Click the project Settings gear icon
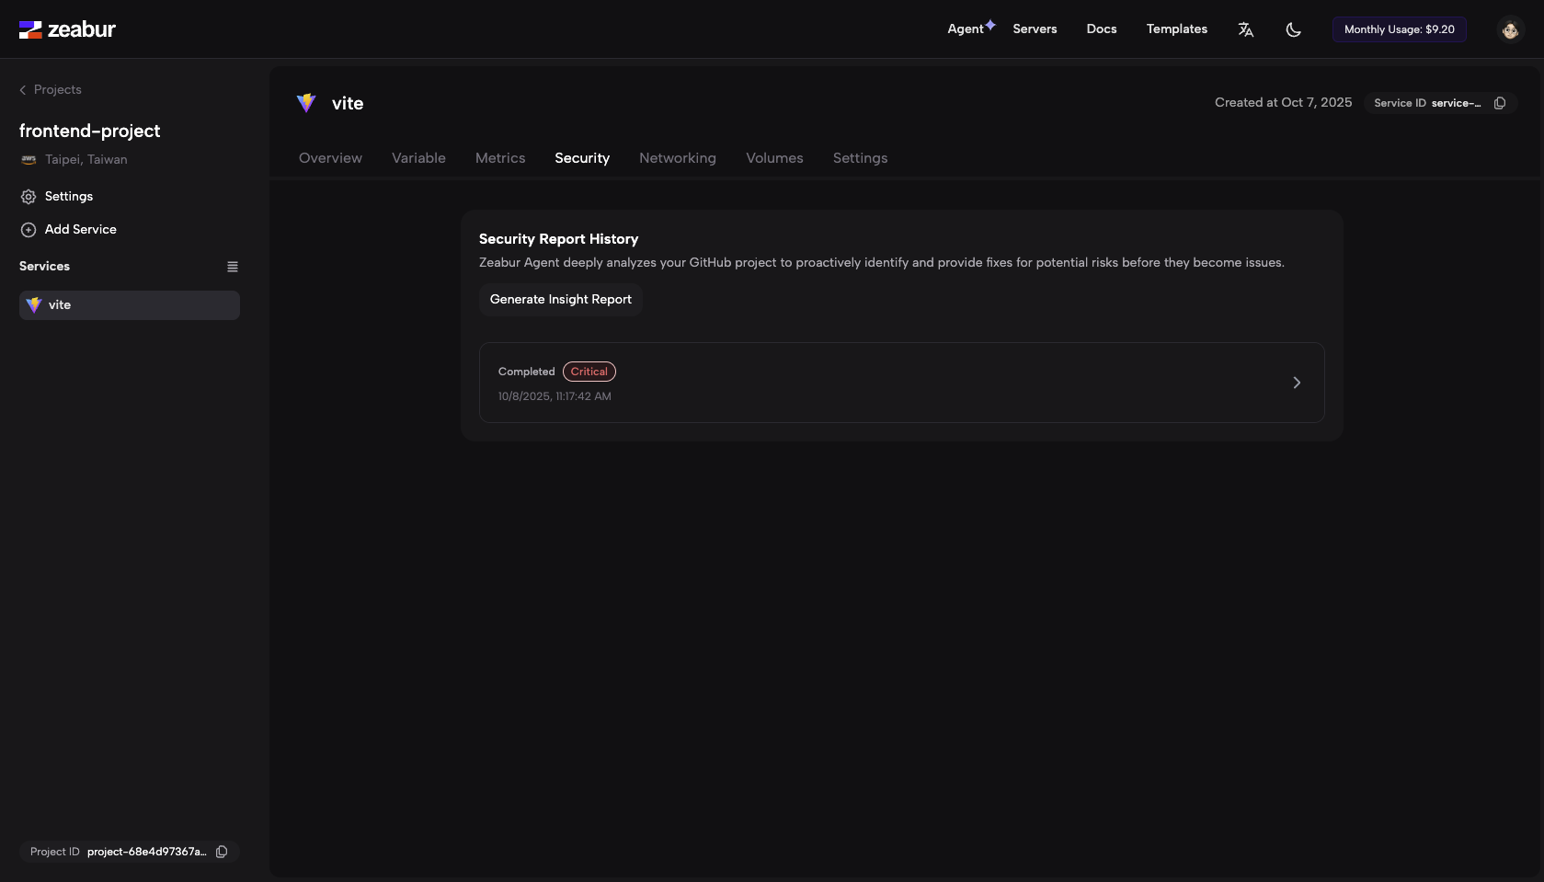Image resolution: width=1544 pixels, height=882 pixels. (x=29, y=197)
